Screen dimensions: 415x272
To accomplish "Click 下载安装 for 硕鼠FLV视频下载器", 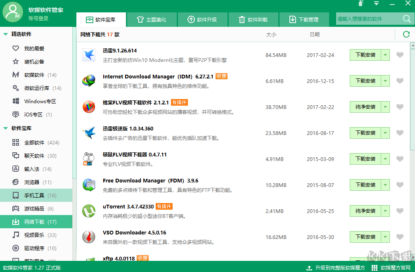I will 365,159.
